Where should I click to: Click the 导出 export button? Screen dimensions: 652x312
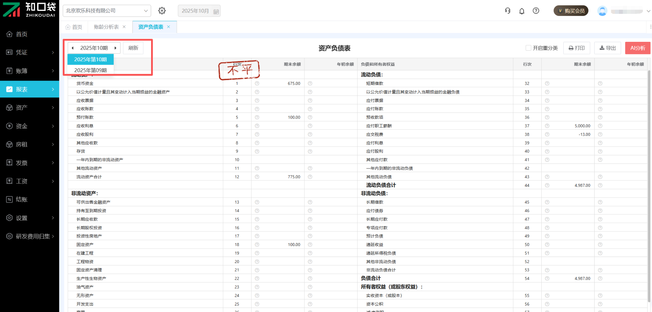click(x=608, y=48)
